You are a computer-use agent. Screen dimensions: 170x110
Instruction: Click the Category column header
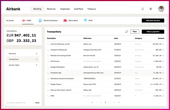138,38
